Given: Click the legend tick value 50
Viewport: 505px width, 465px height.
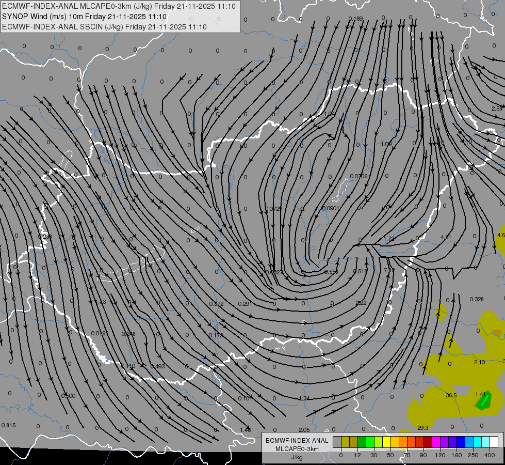Looking at the screenshot, I should pyautogui.click(x=390, y=455).
